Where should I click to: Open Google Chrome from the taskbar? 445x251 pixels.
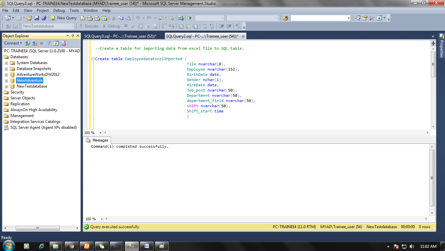point(72,246)
